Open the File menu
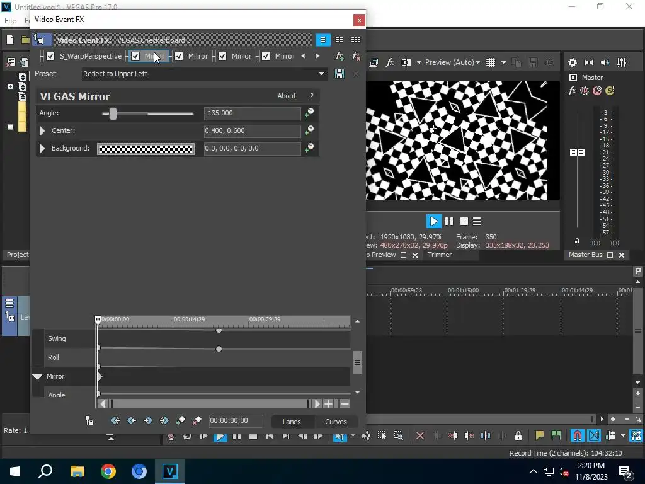 click(x=10, y=21)
